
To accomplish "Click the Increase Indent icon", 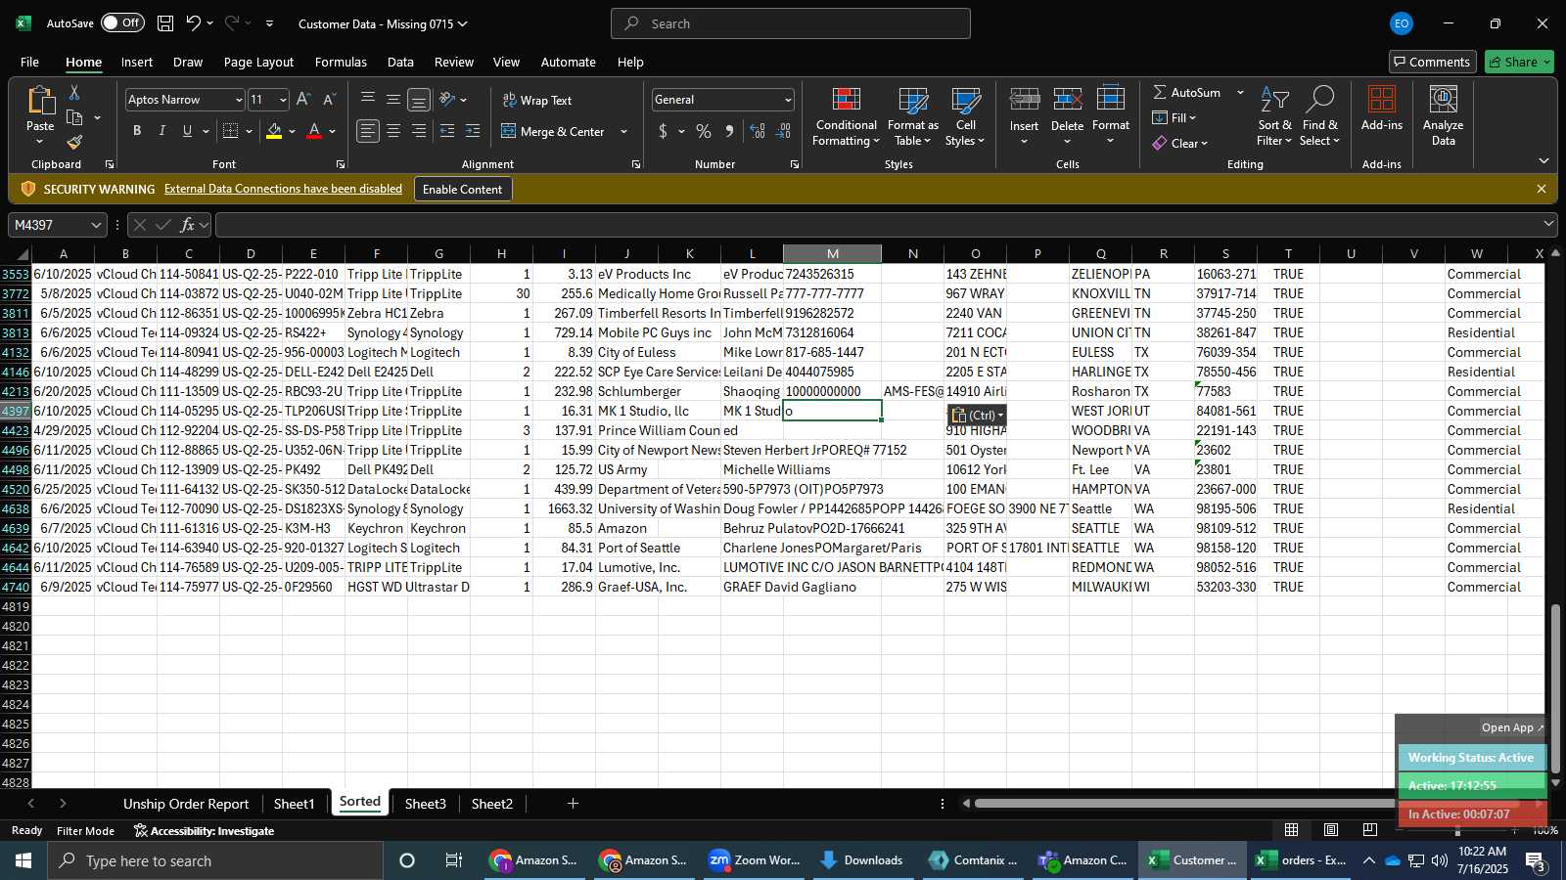I will click(473, 131).
